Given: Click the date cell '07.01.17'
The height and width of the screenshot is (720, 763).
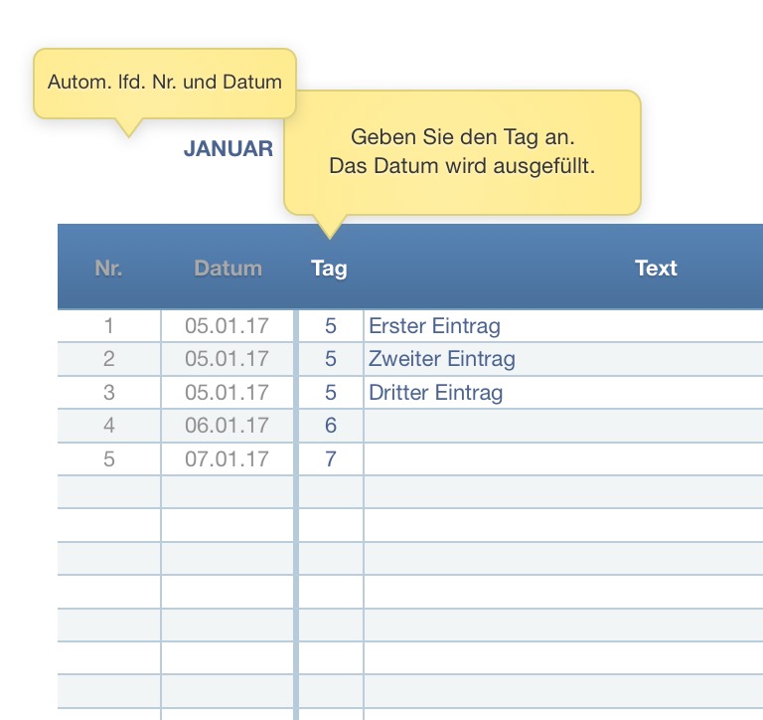Looking at the screenshot, I should tap(228, 459).
